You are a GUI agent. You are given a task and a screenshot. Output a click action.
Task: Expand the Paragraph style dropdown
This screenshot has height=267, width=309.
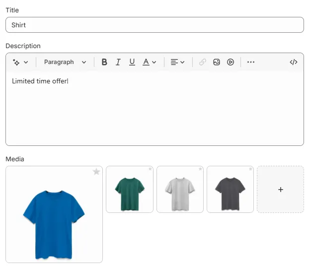(65, 62)
